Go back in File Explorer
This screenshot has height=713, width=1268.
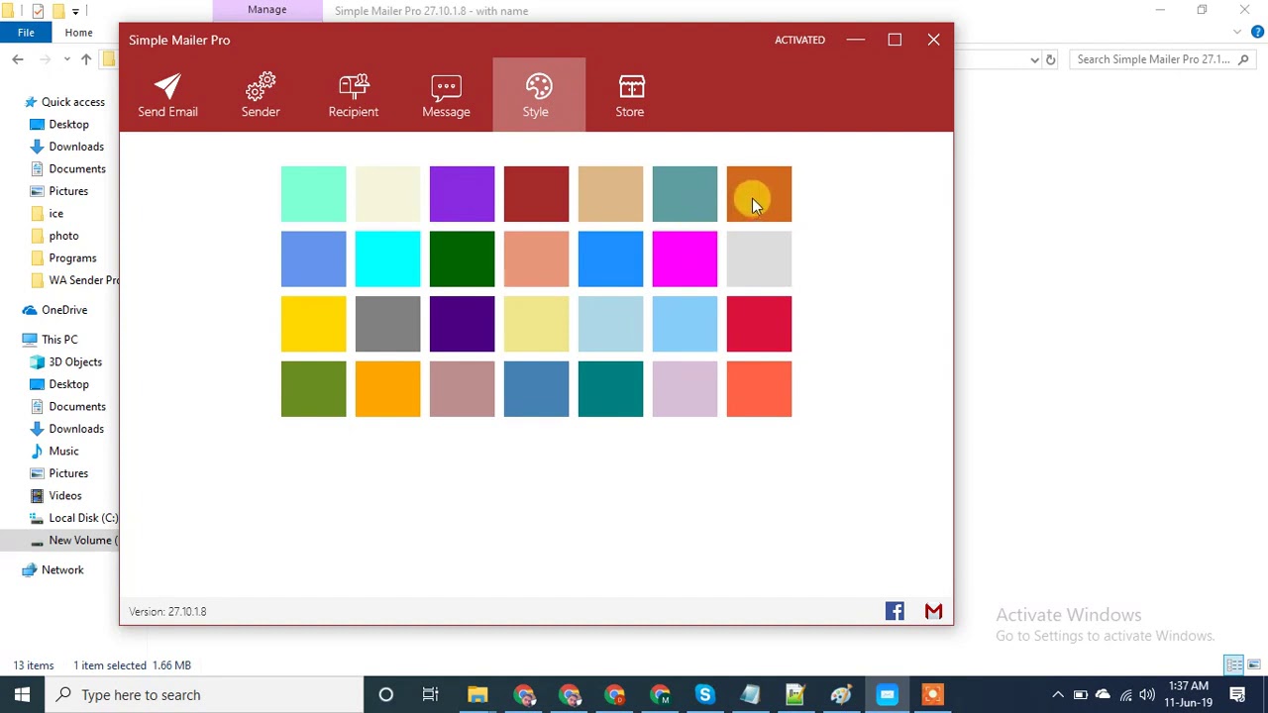pos(18,59)
